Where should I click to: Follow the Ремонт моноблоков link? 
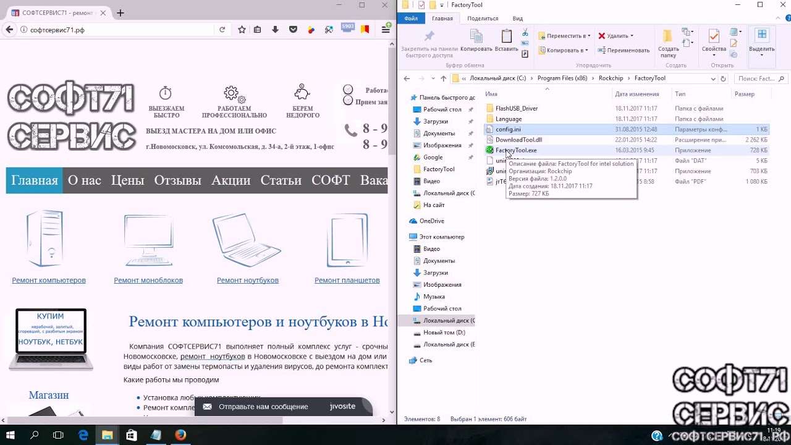click(148, 280)
